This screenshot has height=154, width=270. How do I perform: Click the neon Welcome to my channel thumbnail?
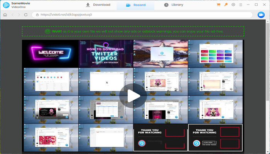click(51, 54)
